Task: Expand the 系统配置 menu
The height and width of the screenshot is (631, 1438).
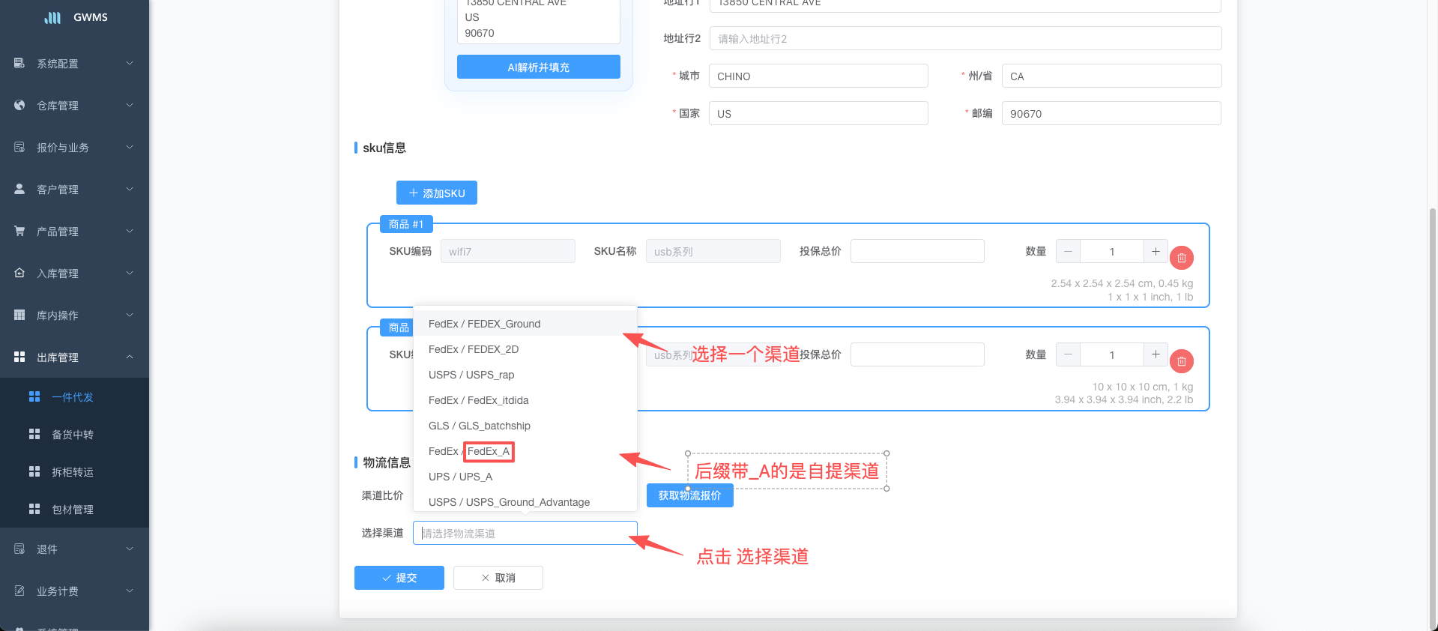Action: (x=130, y=64)
